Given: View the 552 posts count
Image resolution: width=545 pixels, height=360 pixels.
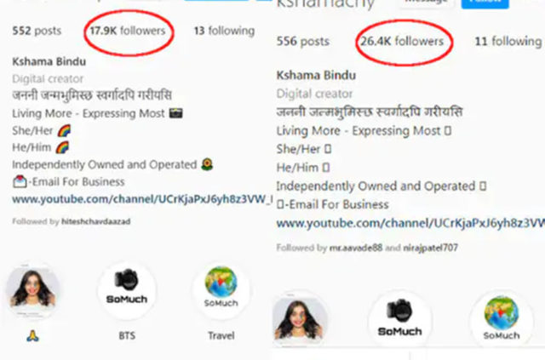Looking at the screenshot, I should (37, 31).
